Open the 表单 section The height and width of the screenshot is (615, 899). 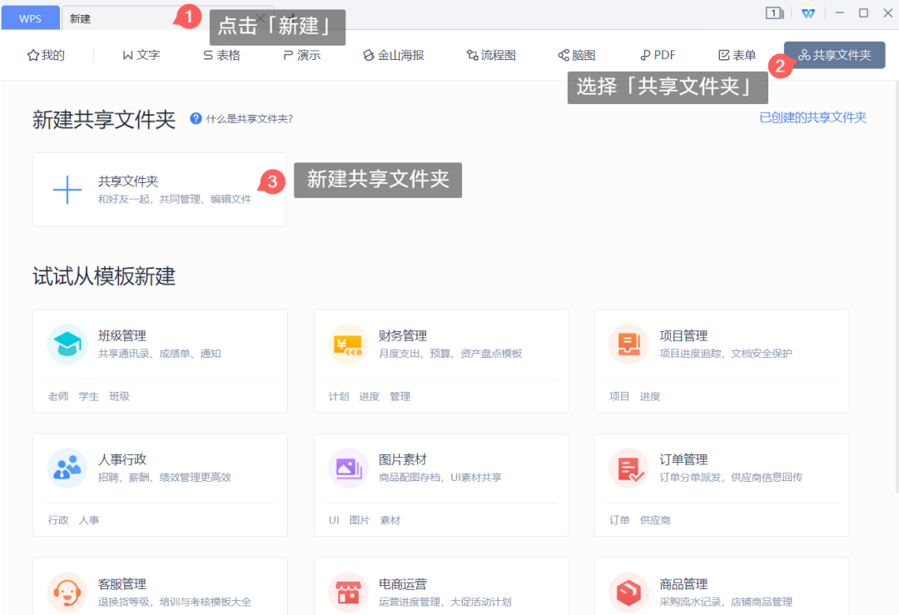738,55
